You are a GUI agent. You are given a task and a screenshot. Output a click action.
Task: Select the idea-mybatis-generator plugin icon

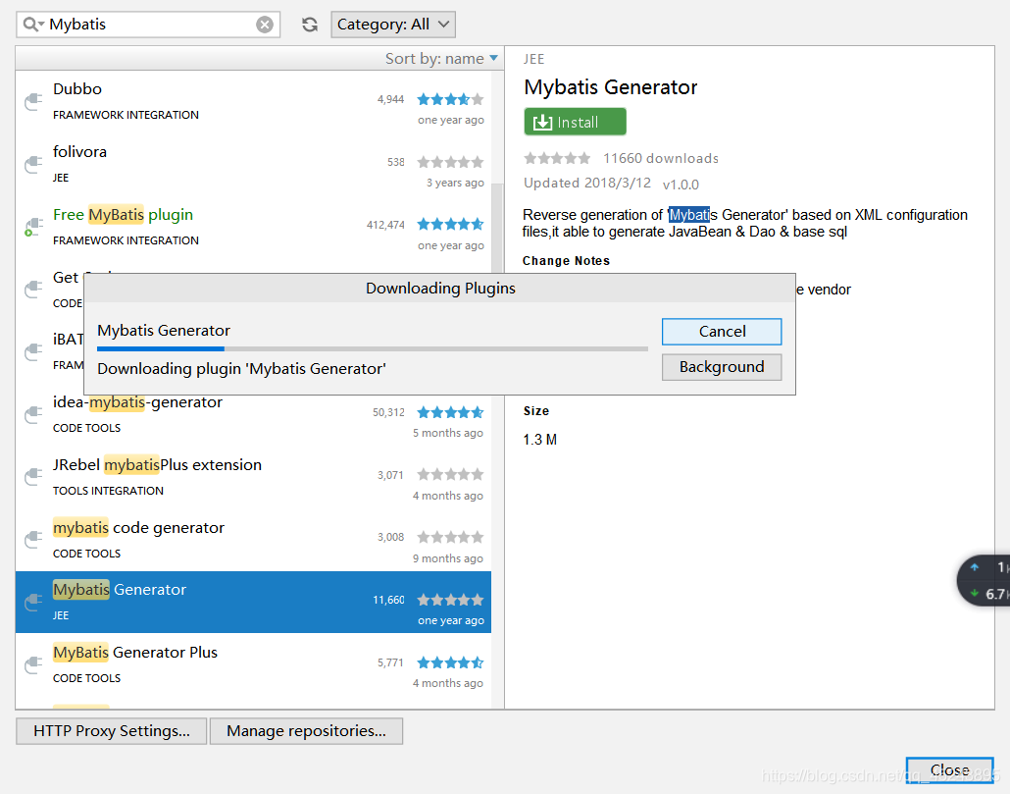33,415
